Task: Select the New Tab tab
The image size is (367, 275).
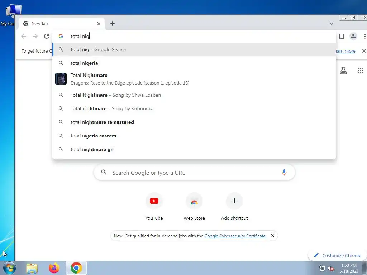Action: 62,24
